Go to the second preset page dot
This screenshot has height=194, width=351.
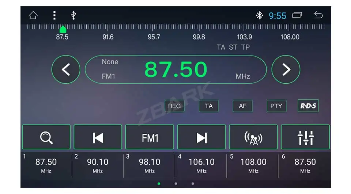tap(176, 183)
